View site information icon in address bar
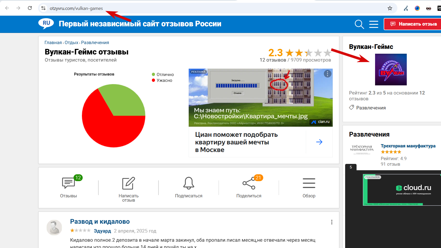Viewport: 441px width, 248px height. tap(43, 8)
